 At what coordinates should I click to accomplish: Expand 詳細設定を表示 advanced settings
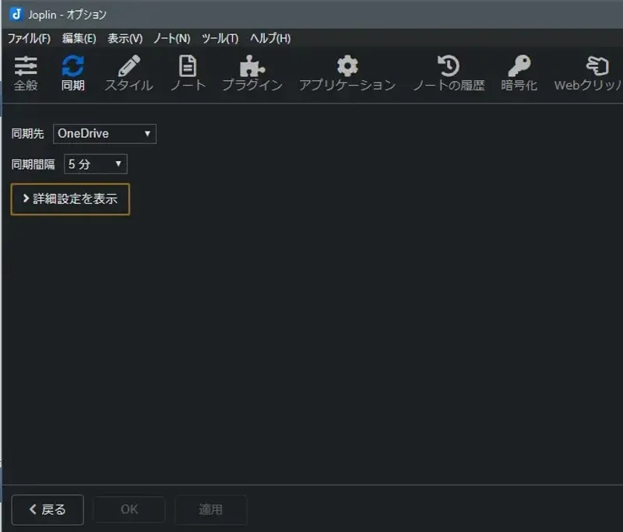click(x=69, y=199)
